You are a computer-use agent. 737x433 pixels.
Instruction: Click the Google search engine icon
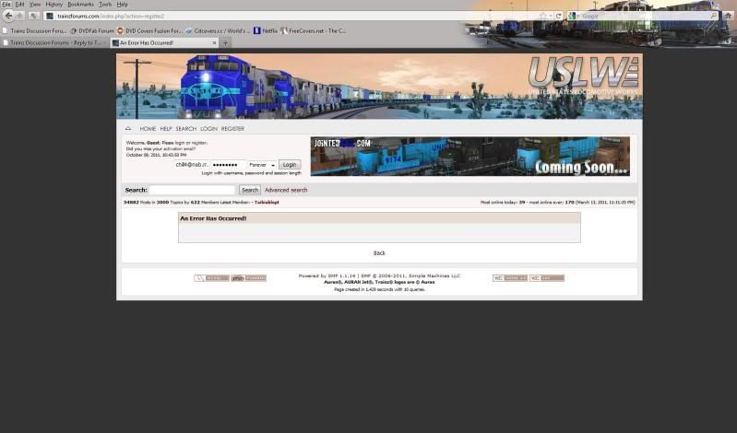pos(572,16)
